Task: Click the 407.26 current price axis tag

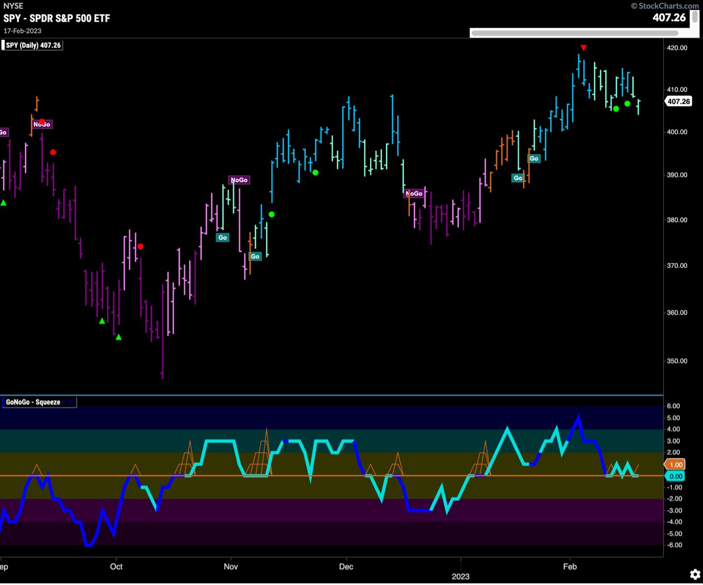Action: [x=678, y=101]
